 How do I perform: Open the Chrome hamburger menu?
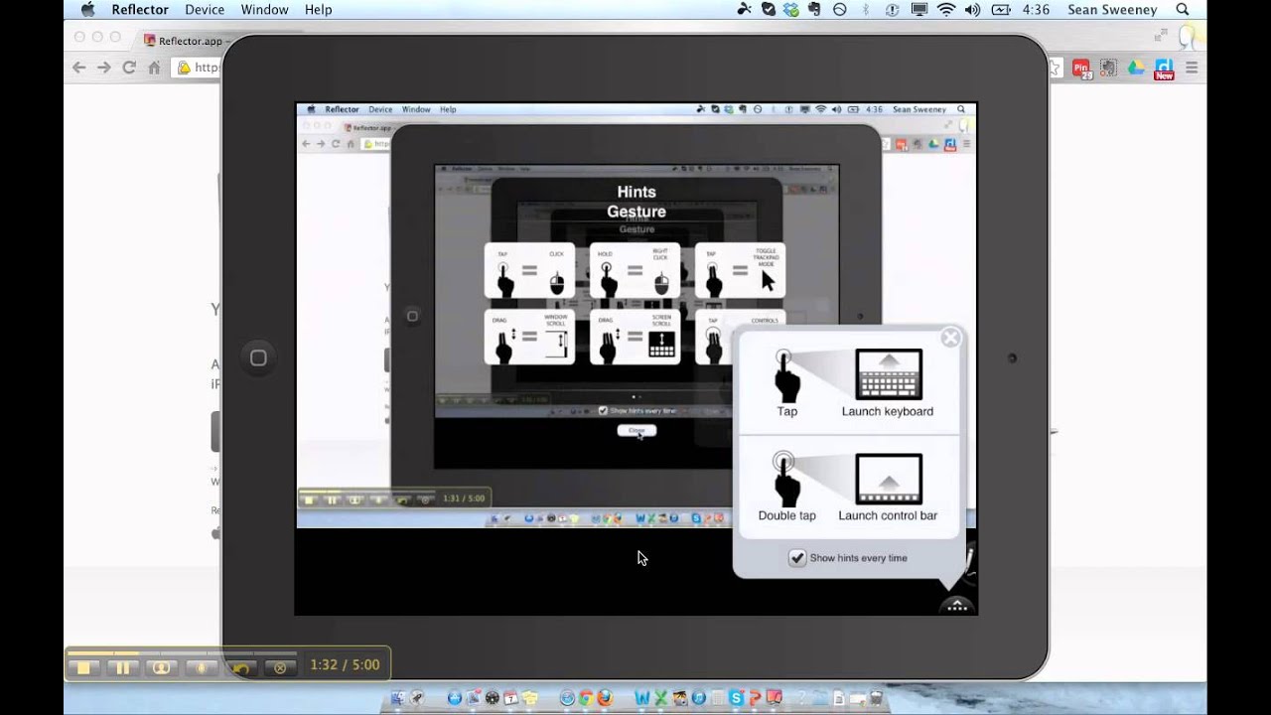[1192, 68]
